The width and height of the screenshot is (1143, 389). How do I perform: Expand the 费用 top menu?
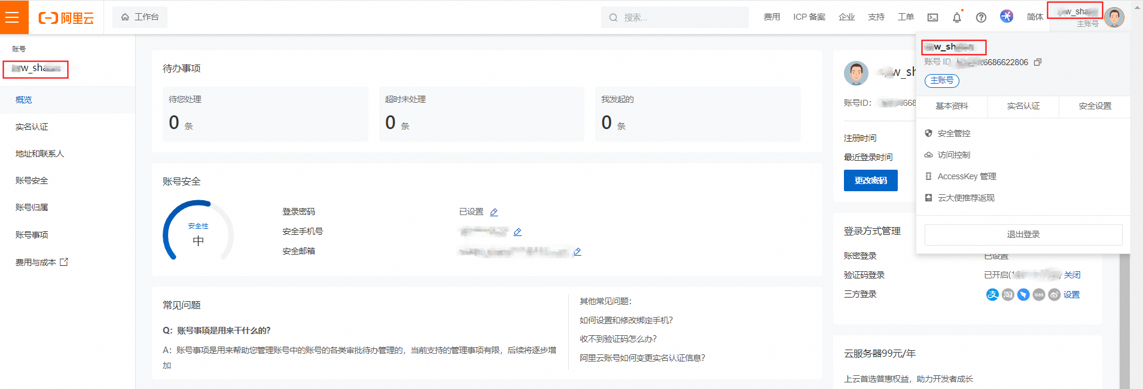click(772, 17)
